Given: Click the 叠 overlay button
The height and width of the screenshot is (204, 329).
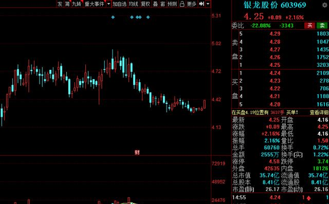Looking at the screenshot, I should [155, 4].
